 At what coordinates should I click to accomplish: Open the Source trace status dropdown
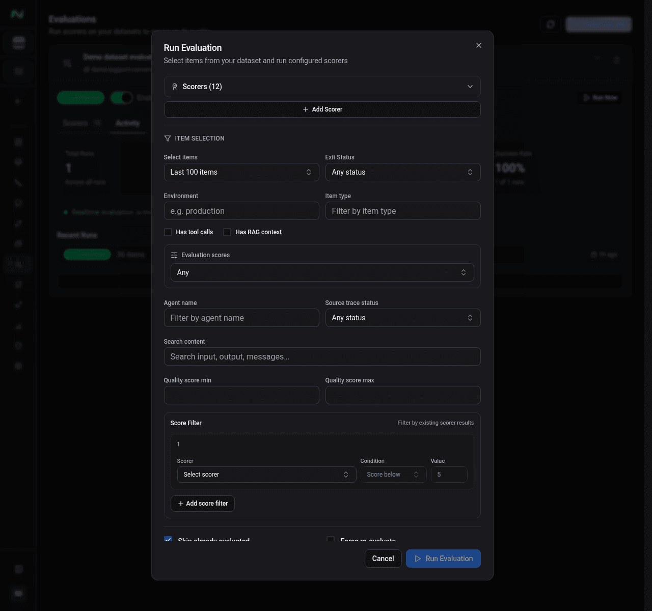[403, 318]
